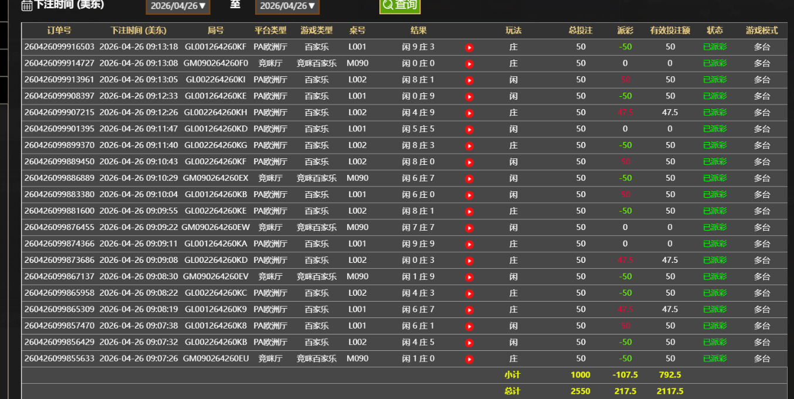The height and width of the screenshot is (399, 794).
Task: Select round number GM090264260F0
Action: coord(216,63)
